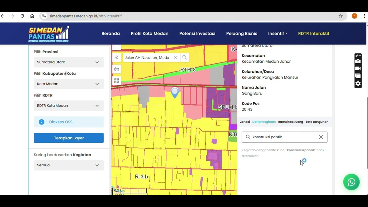Viewport: 368px width, 207px height.
Task: Focus the browser address bar URL
Action: [85, 16]
